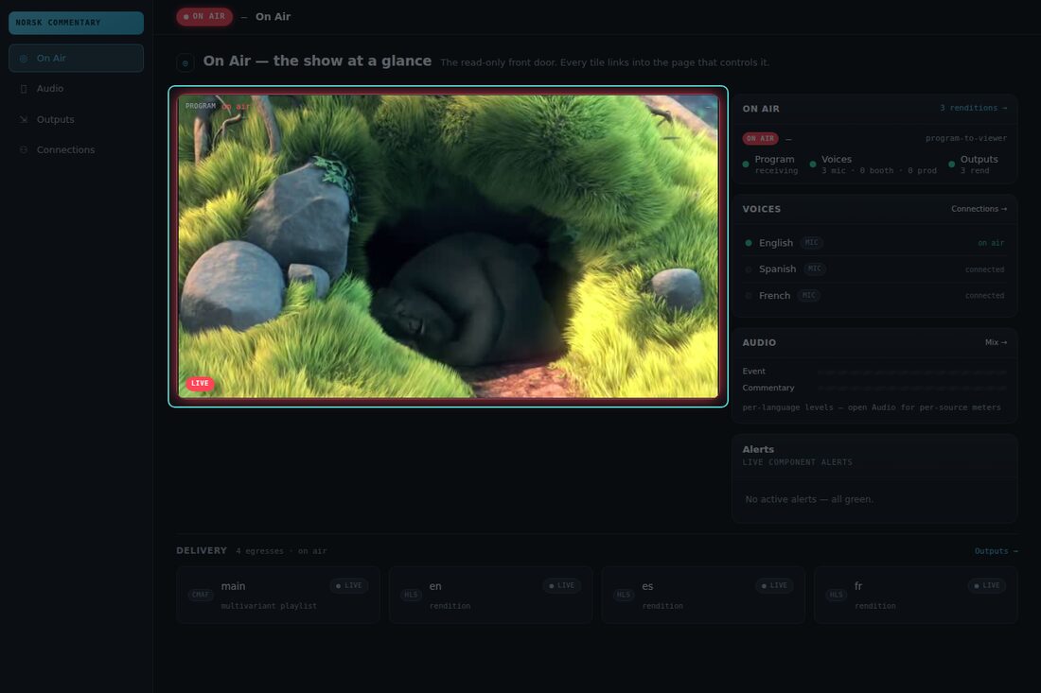Click the LIVE badge on the es tile
Image resolution: width=1041 pixels, height=693 pixels.
pyautogui.click(x=773, y=585)
